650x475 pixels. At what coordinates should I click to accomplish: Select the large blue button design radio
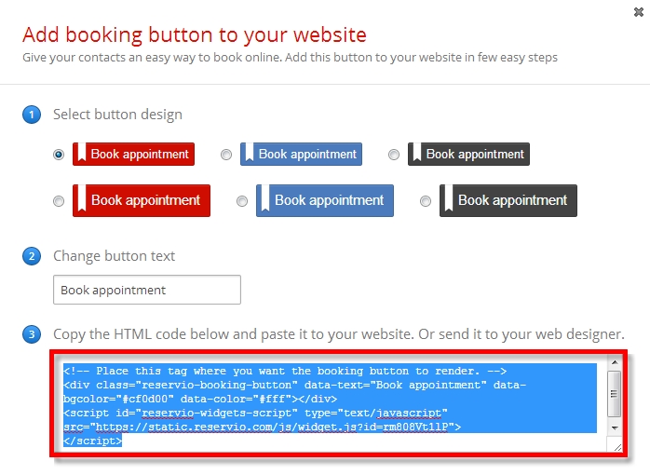point(242,201)
